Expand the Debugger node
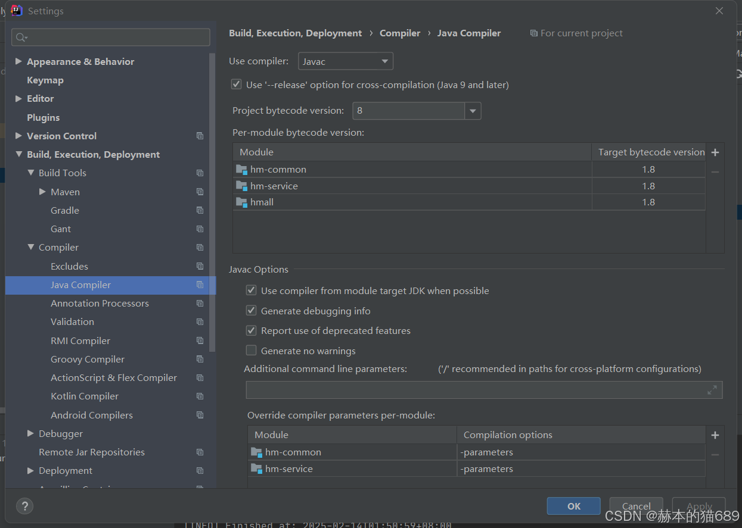The width and height of the screenshot is (742, 528). click(30, 433)
